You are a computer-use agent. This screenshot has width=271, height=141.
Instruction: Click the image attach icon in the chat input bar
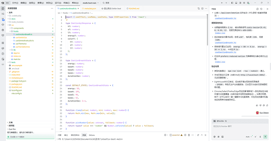pyautogui.click(x=222, y=137)
